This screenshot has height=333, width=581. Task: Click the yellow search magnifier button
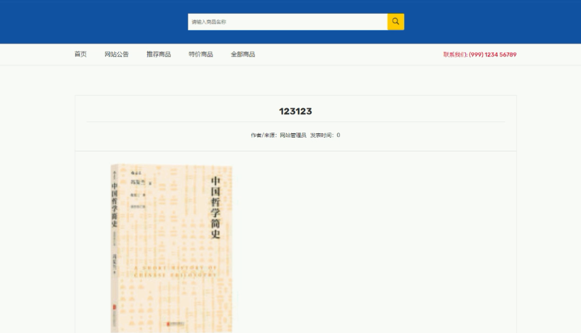click(x=396, y=22)
